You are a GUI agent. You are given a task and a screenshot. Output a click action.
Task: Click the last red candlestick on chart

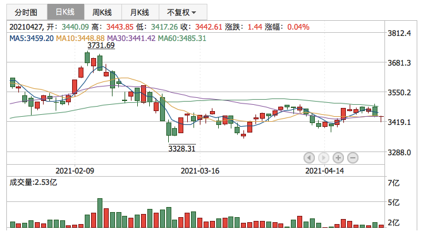[x=381, y=117]
